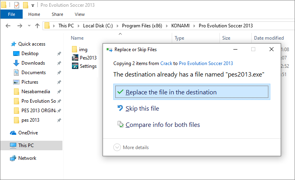Open Pictures in navigation pane

(x=30, y=82)
